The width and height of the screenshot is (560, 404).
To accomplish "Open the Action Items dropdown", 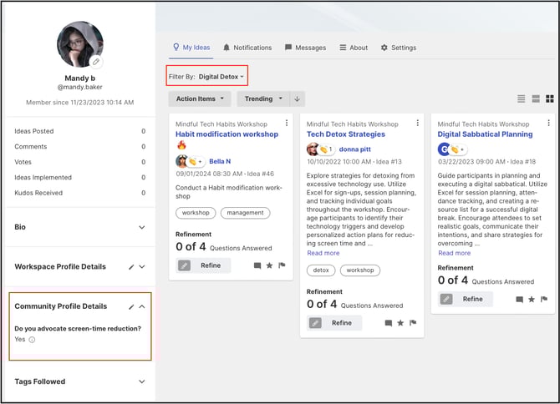I will tap(200, 98).
